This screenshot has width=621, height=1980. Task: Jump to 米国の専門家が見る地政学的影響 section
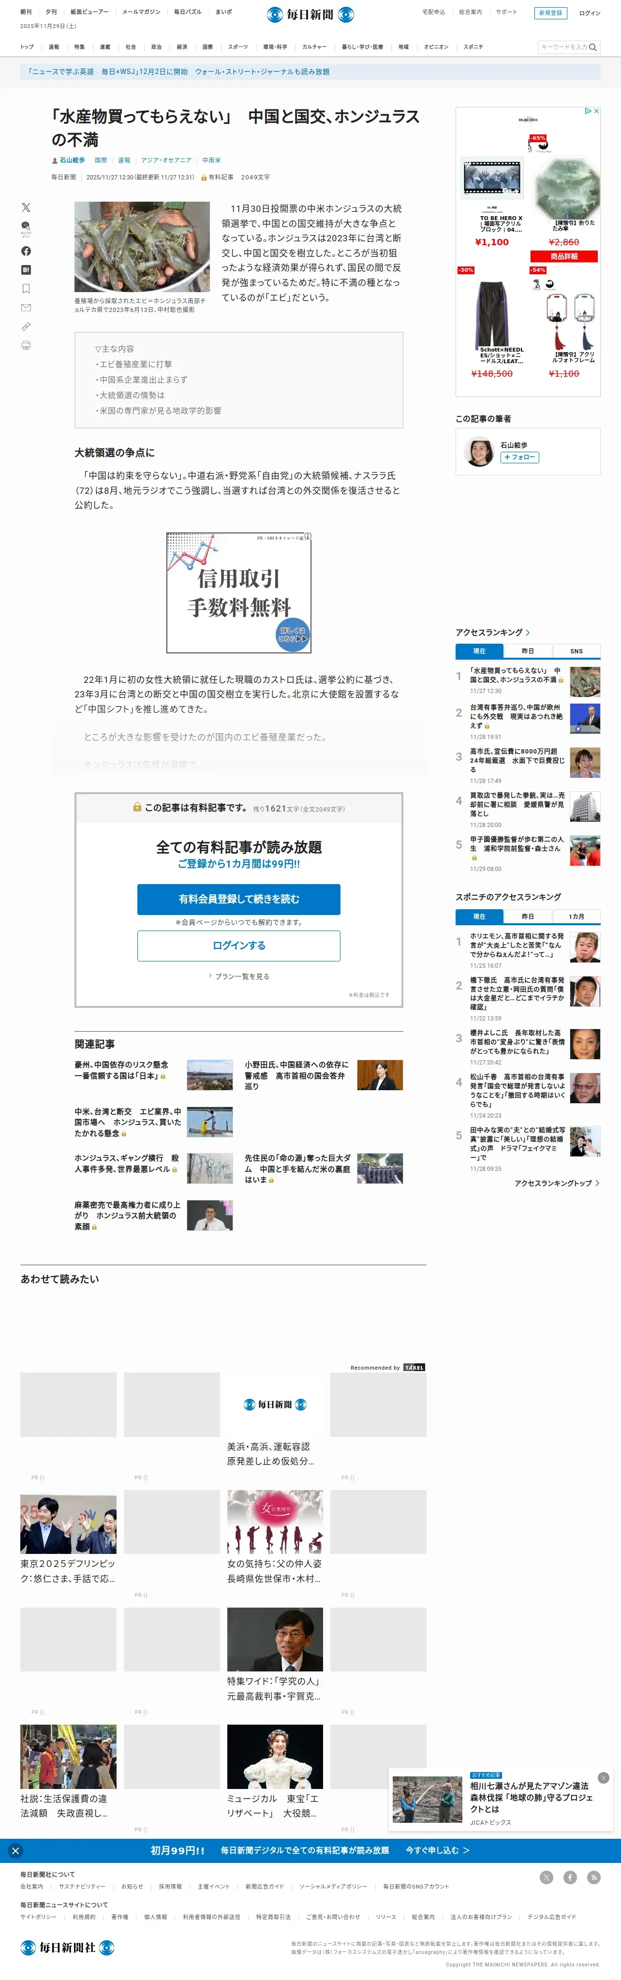(x=158, y=411)
